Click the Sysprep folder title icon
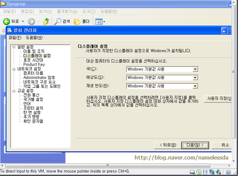This screenshot has height=176, width=238. click(3, 3)
